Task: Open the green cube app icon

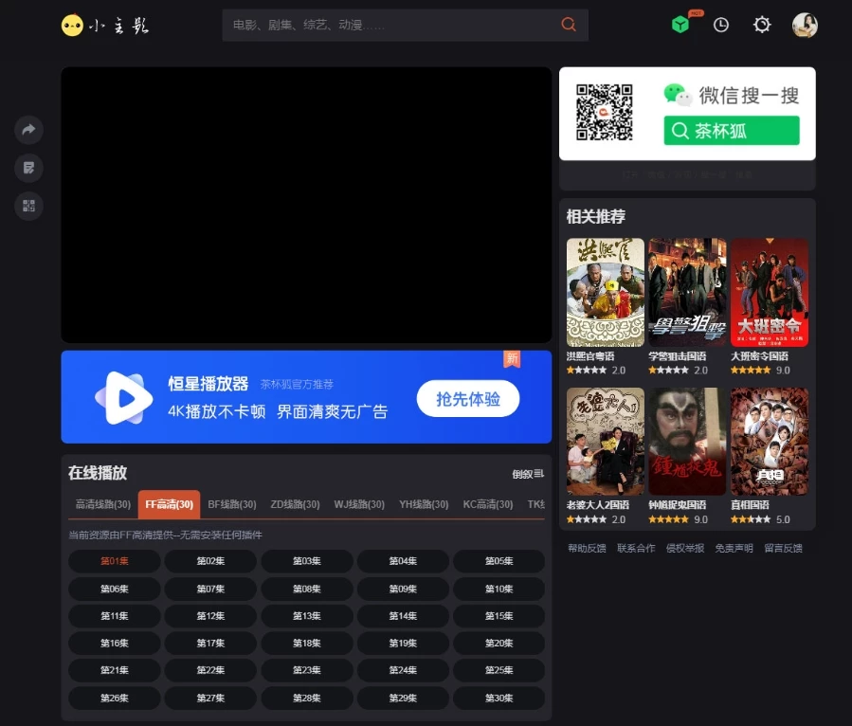Action: [x=680, y=26]
